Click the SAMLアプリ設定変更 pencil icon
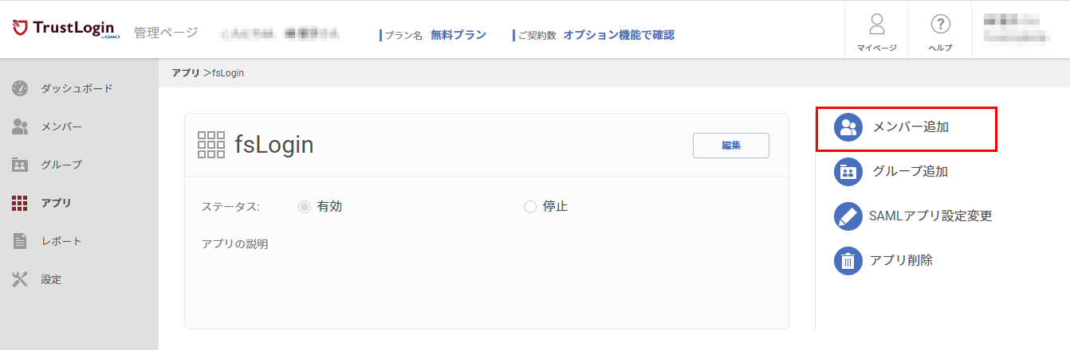 point(848,216)
